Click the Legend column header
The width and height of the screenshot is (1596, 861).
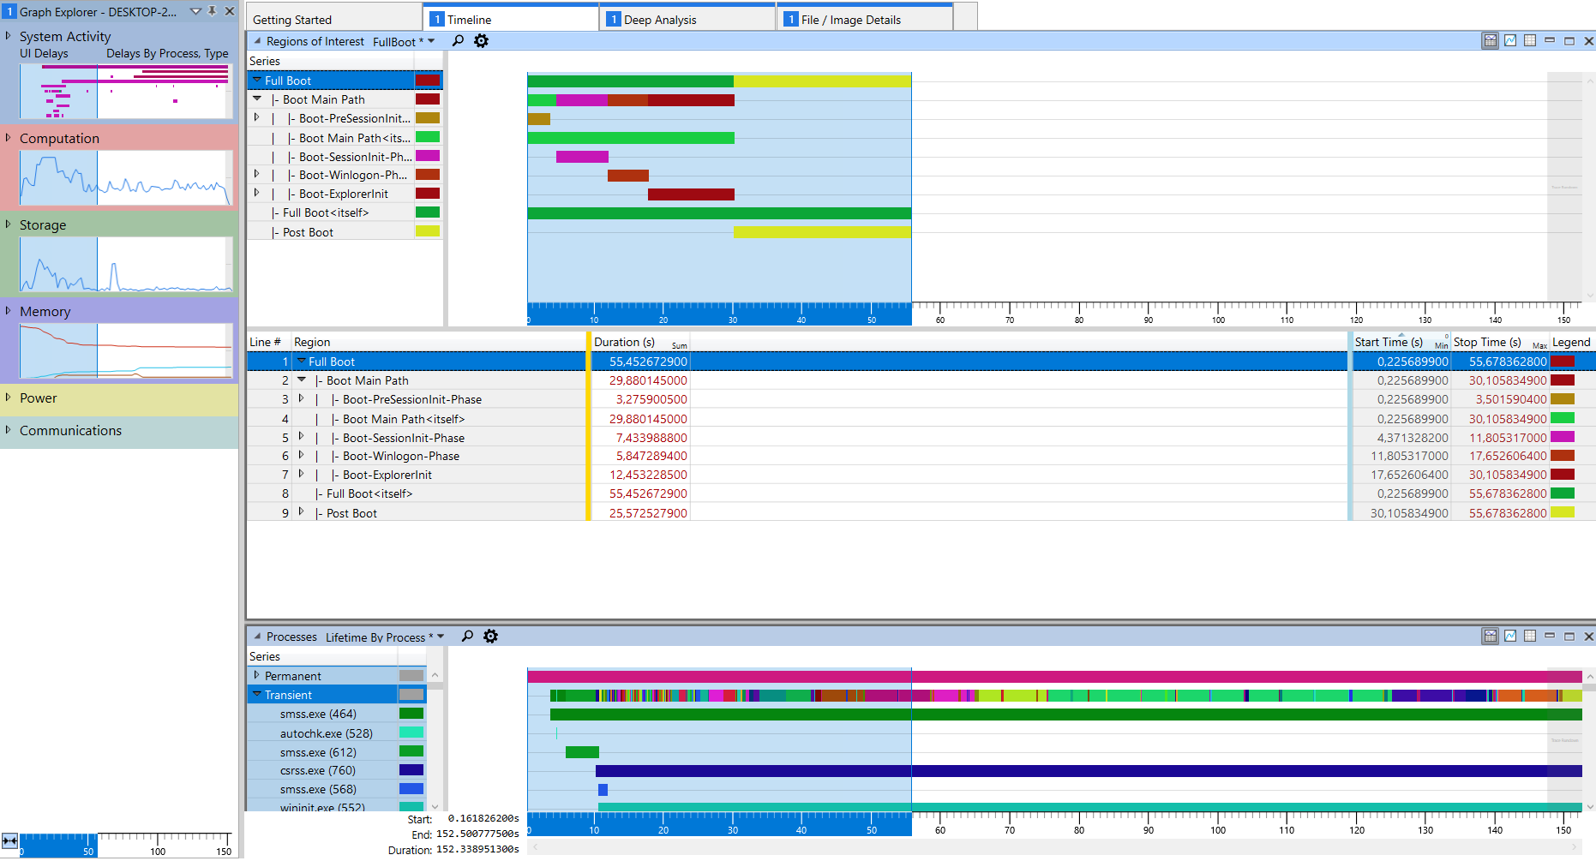point(1571,342)
